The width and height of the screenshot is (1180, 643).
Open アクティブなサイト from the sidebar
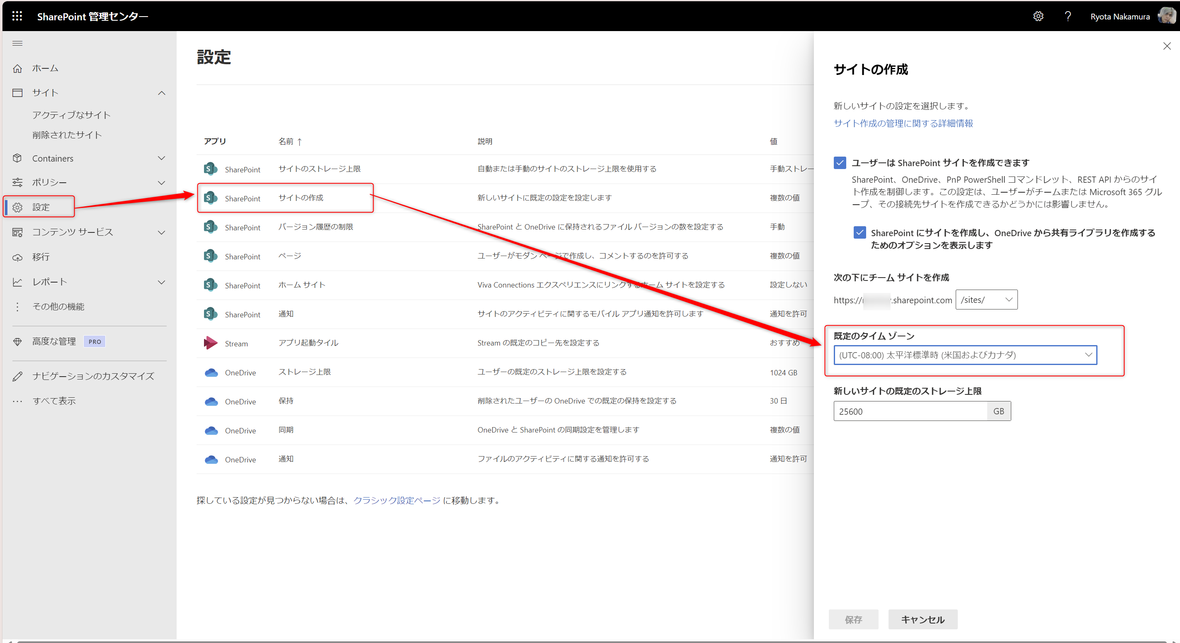point(71,115)
